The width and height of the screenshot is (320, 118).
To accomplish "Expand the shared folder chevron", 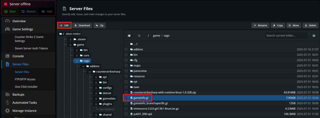I will pyautogui.click(x=96, y=115).
